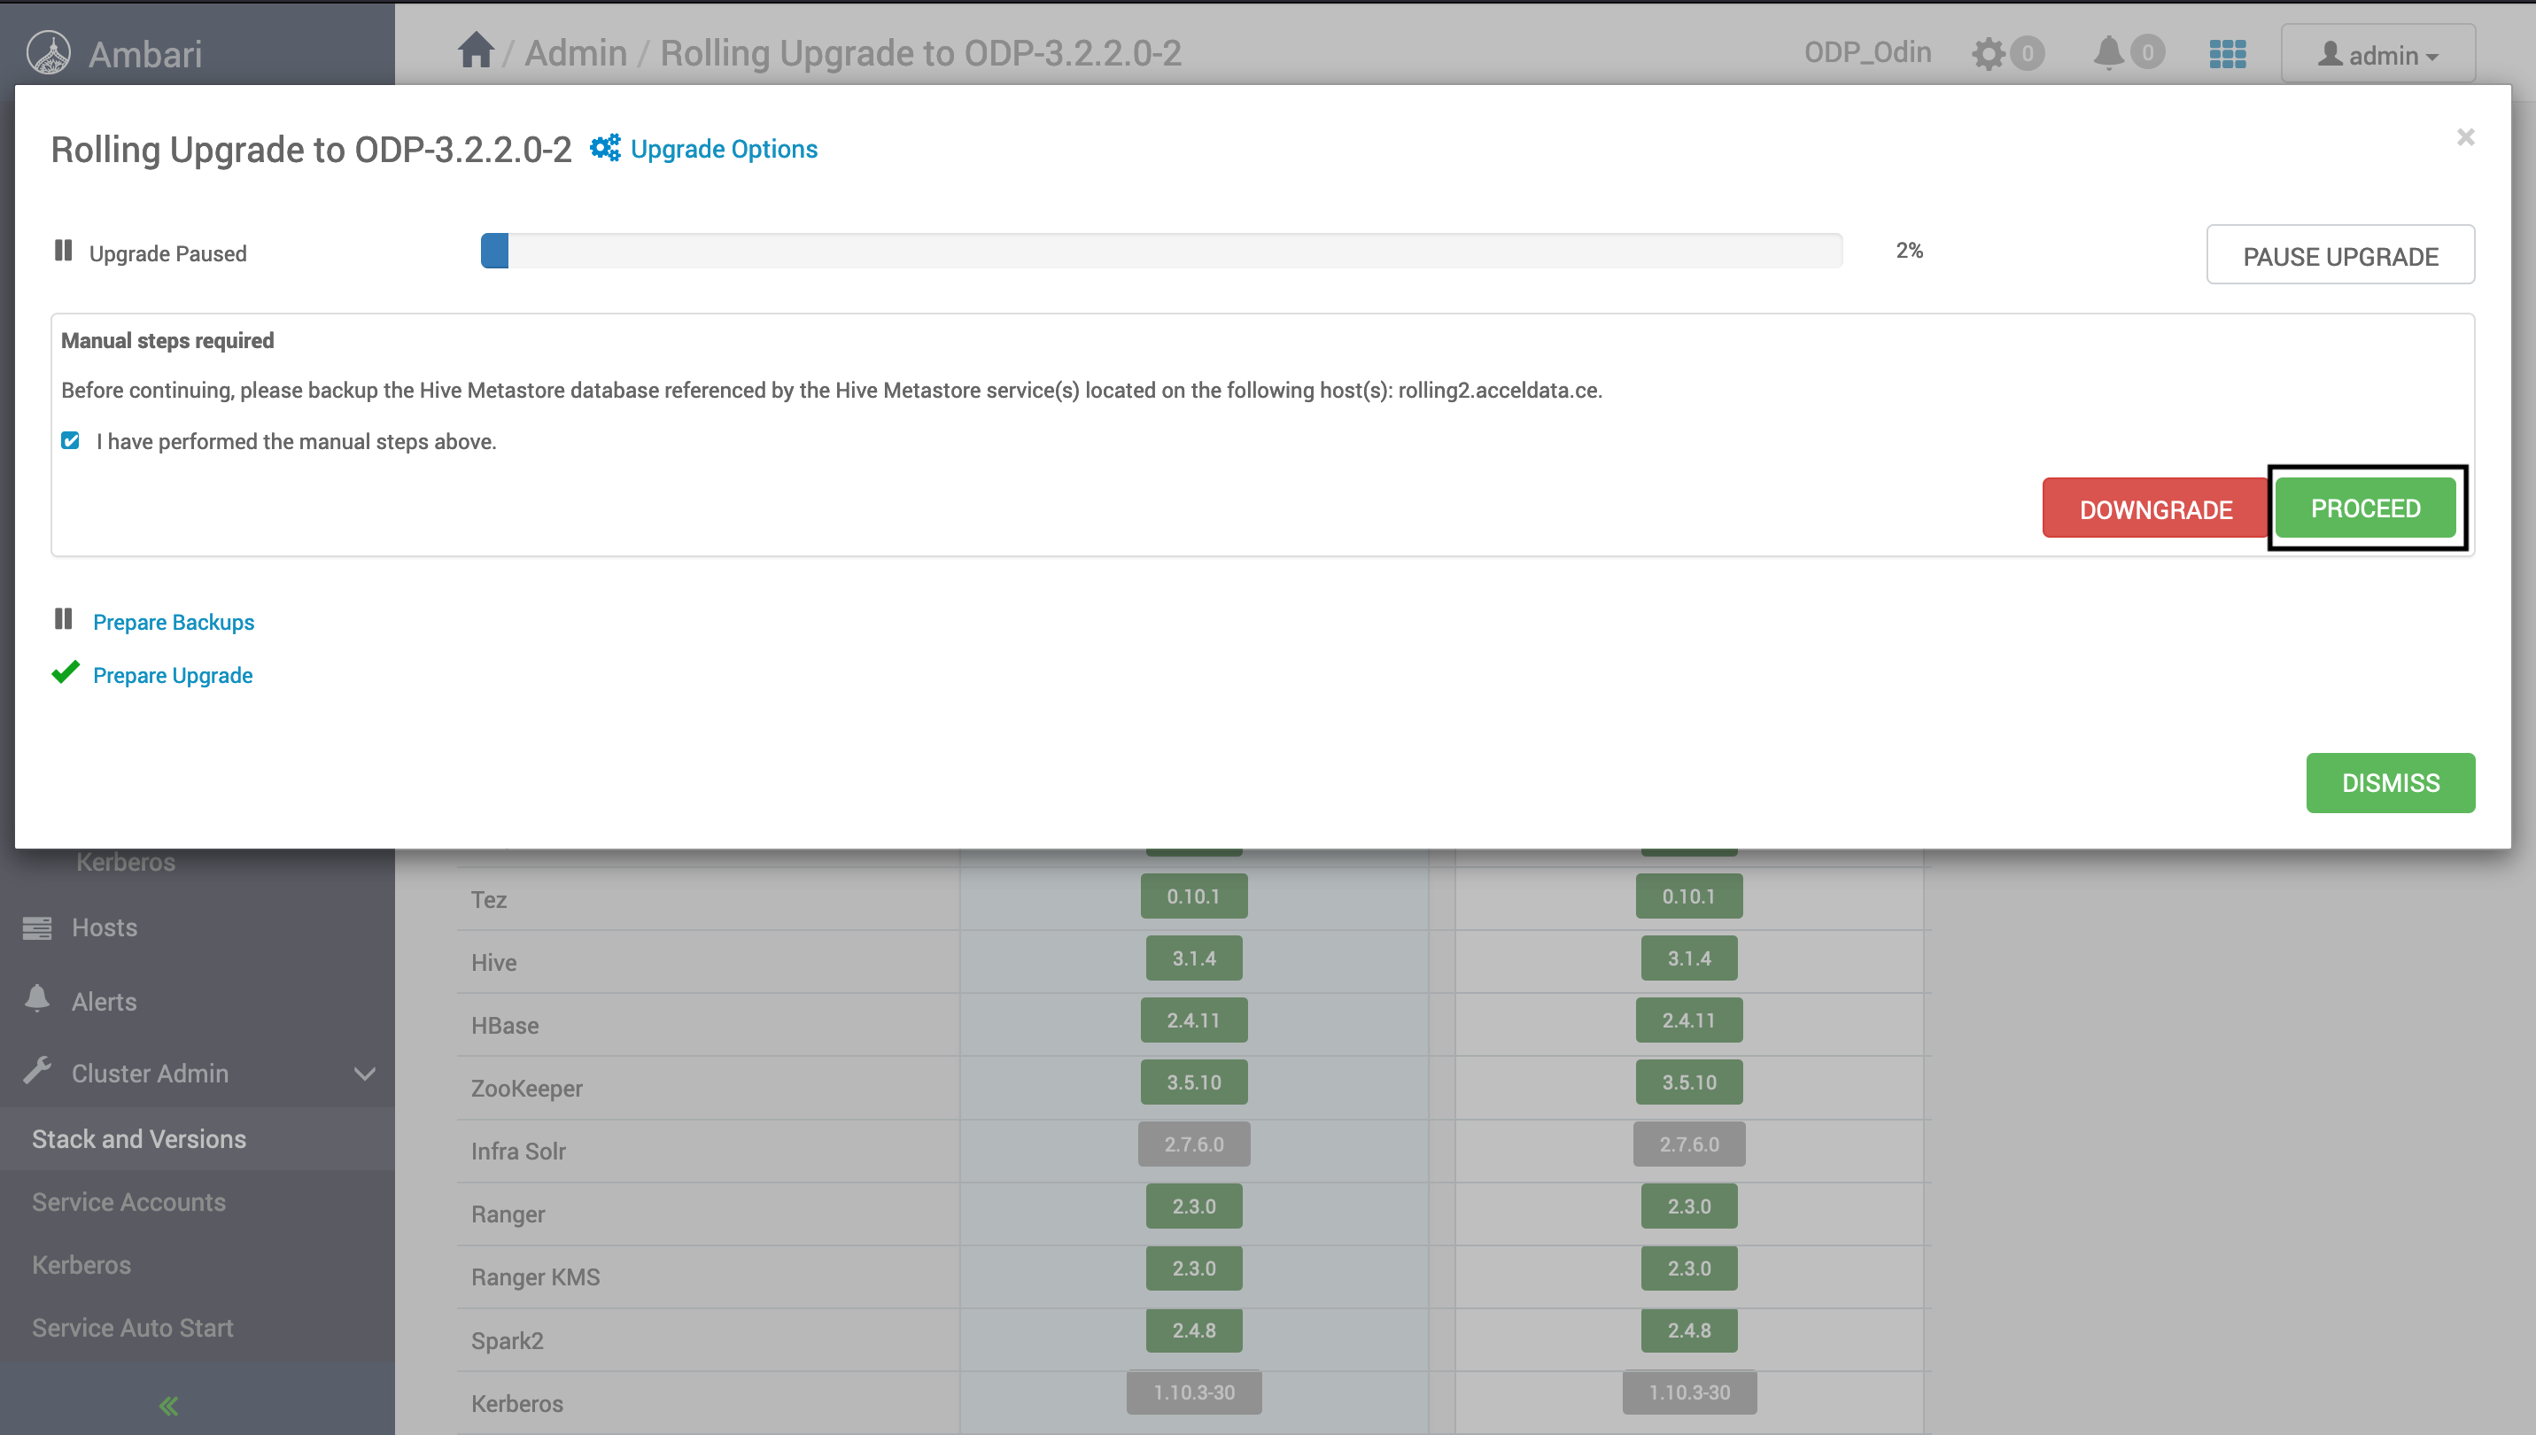Open the Prepare Upgrade step link
2536x1435 pixels.
click(x=173, y=675)
